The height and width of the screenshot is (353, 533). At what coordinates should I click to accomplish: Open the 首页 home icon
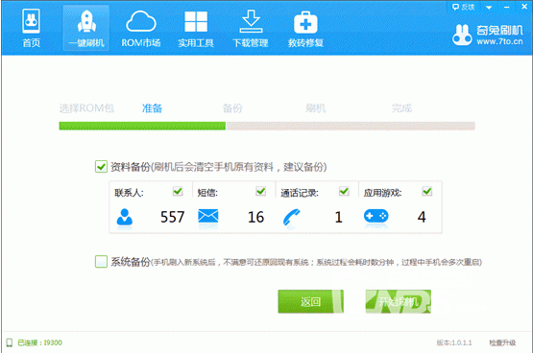[x=31, y=21]
